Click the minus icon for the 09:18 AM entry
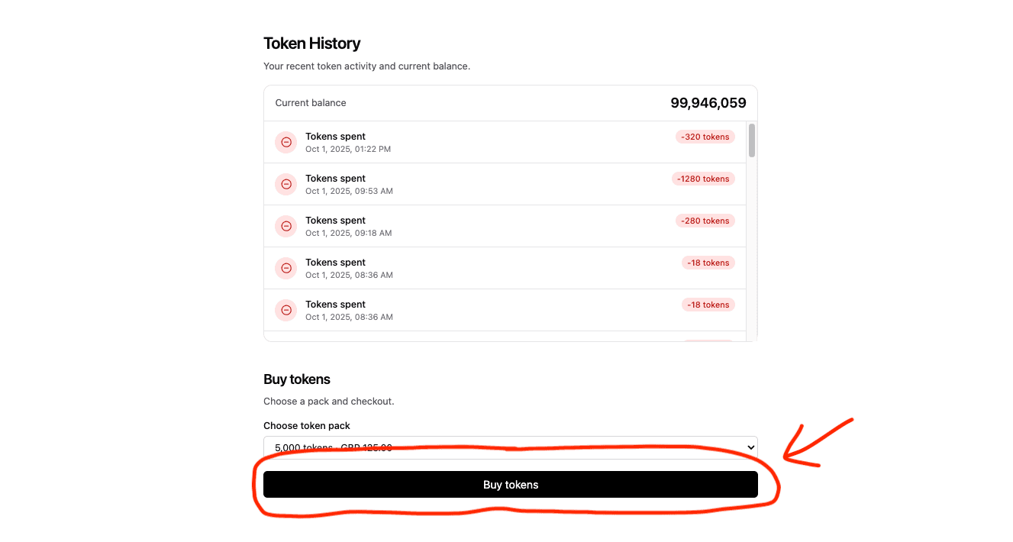1013x542 pixels. [x=286, y=226]
